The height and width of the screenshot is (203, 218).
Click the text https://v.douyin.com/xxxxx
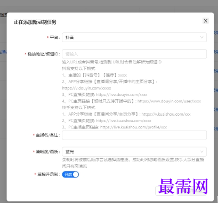pyautogui.click(x=86, y=88)
